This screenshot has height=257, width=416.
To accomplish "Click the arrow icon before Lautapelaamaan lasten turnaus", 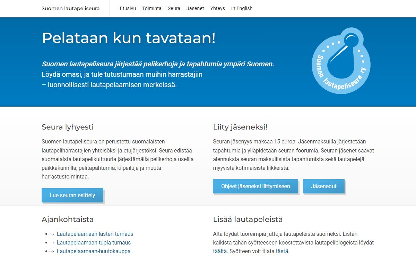I will pos(52,234).
